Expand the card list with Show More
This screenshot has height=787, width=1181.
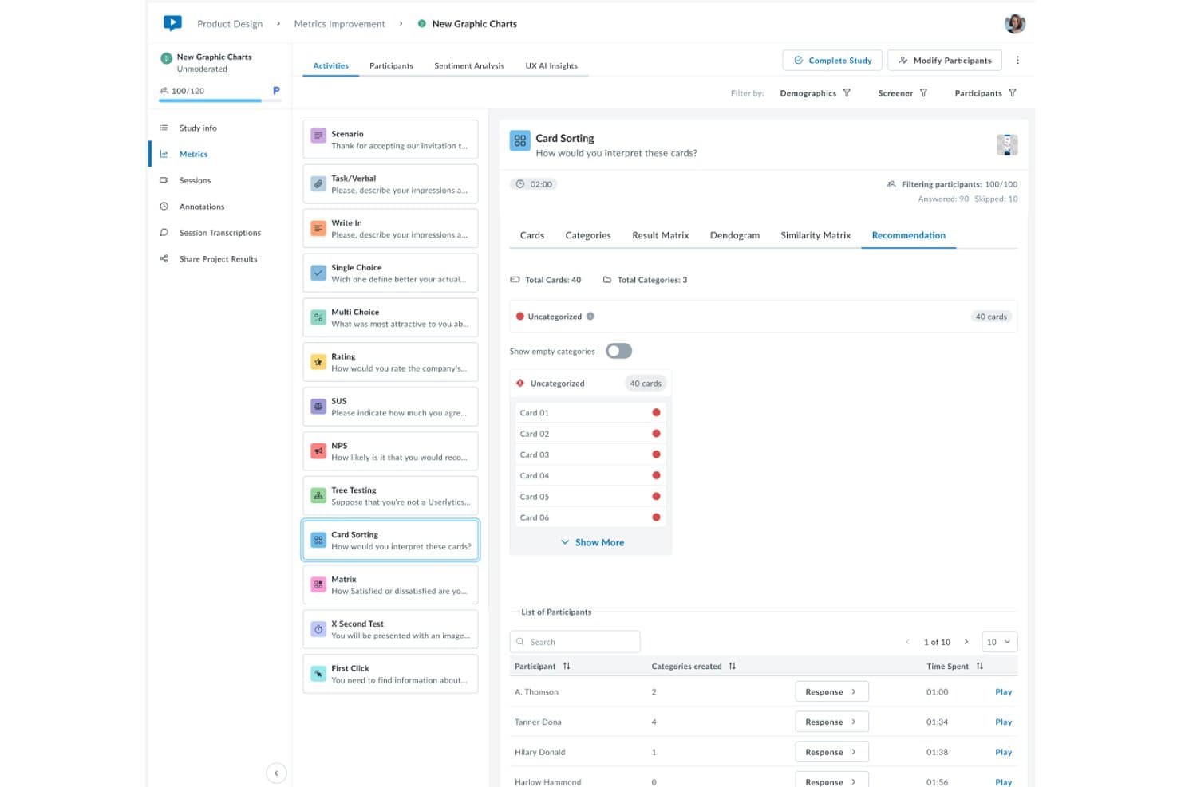pos(592,542)
